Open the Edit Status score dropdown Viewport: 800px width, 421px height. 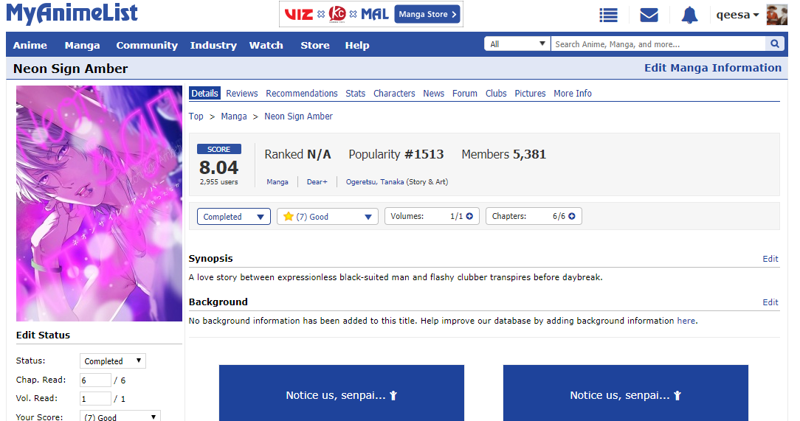point(120,417)
